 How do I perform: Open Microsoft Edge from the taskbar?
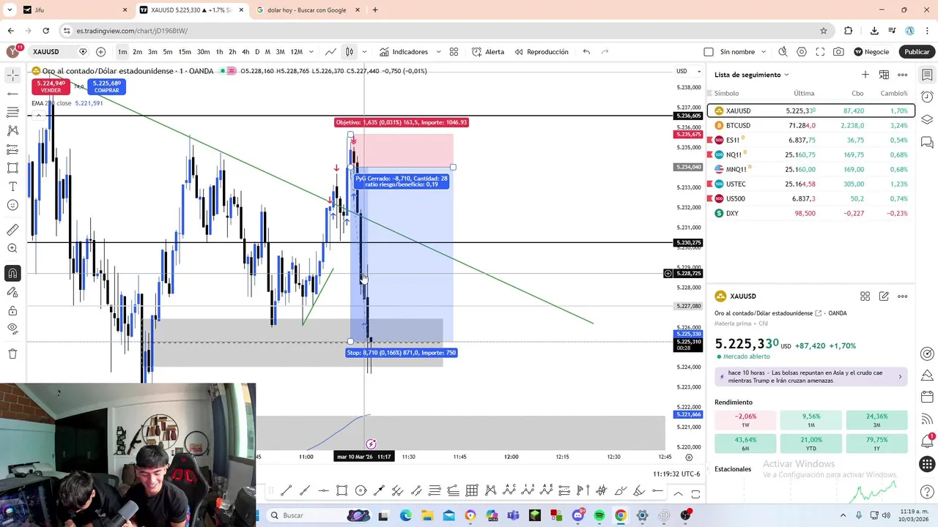point(405,515)
